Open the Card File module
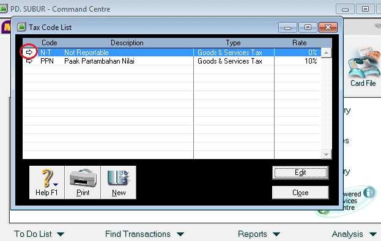The image size is (381, 241). (x=363, y=67)
